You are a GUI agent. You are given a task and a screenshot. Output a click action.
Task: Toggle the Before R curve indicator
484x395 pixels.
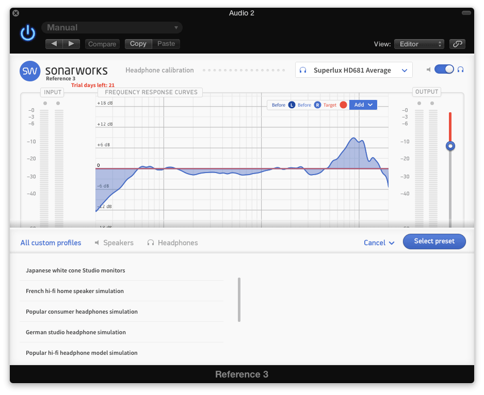(317, 105)
